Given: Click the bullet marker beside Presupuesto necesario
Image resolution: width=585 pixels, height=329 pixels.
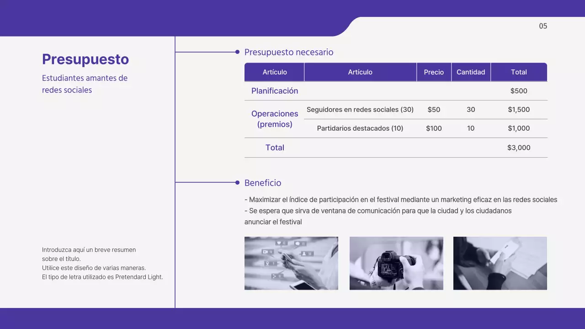Looking at the screenshot, I should pos(238,52).
